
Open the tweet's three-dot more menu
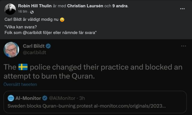click(184, 46)
